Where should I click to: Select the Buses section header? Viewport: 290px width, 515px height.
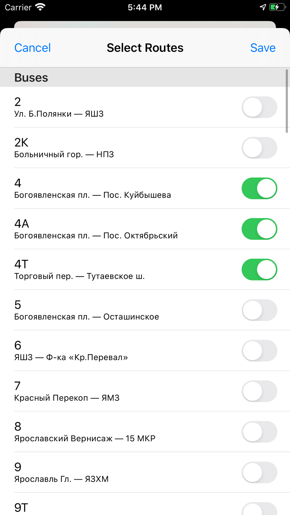pos(145,77)
